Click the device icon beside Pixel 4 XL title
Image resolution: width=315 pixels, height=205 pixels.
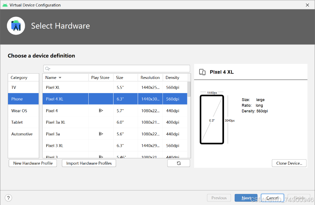pyautogui.click(x=202, y=72)
